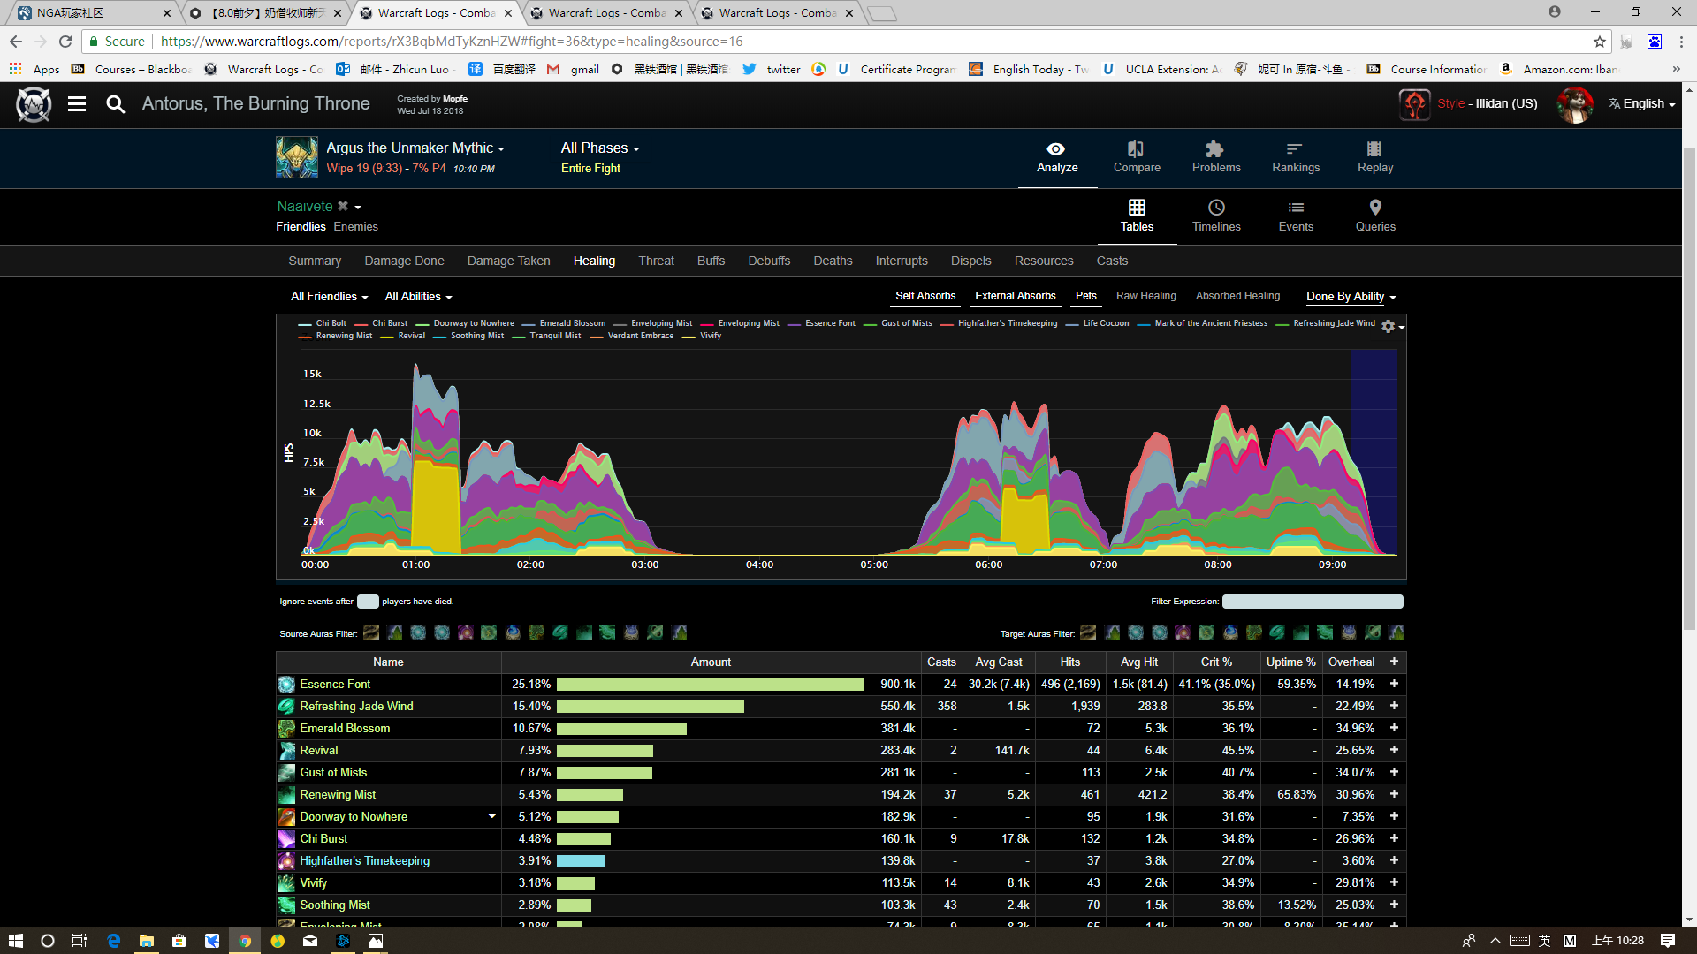Open chart settings gear
Image resolution: width=1697 pixels, height=954 pixels.
[1389, 327]
